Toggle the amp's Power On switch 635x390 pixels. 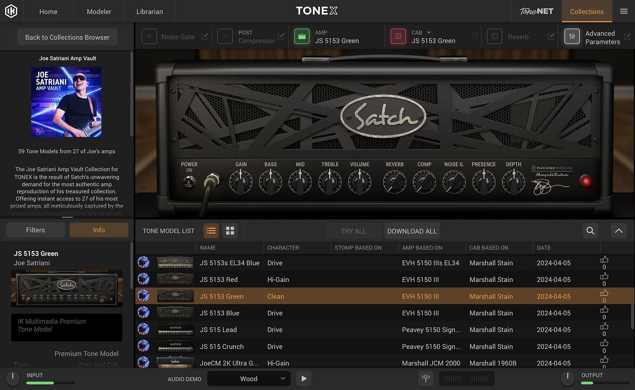pos(189,182)
